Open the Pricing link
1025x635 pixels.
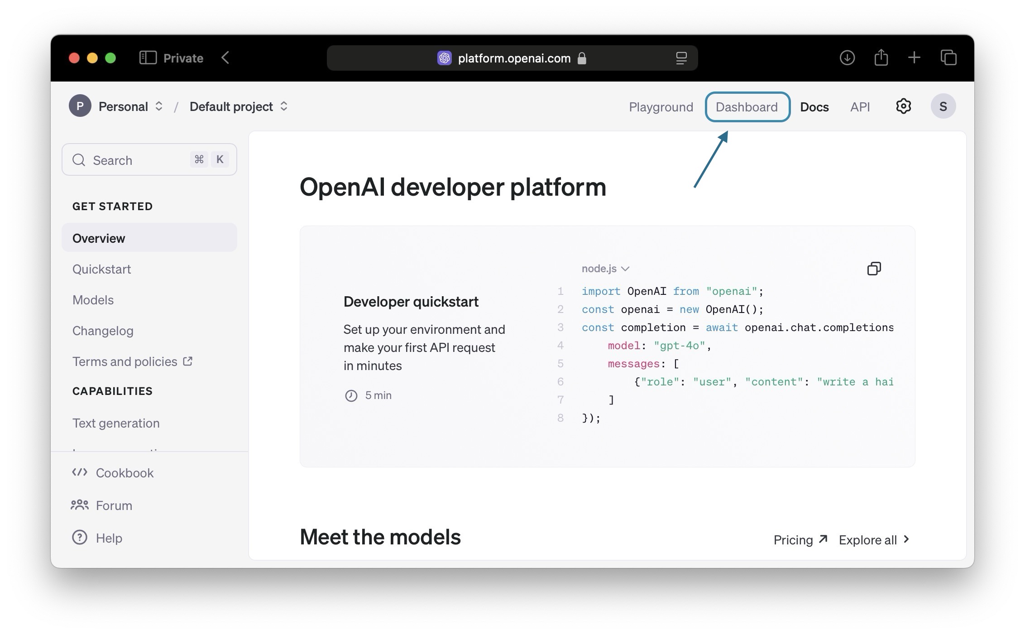coord(800,539)
